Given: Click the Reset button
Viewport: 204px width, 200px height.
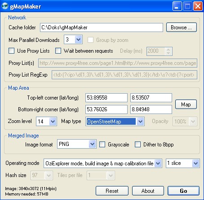Looking at the screenshot, I should click(112, 191).
